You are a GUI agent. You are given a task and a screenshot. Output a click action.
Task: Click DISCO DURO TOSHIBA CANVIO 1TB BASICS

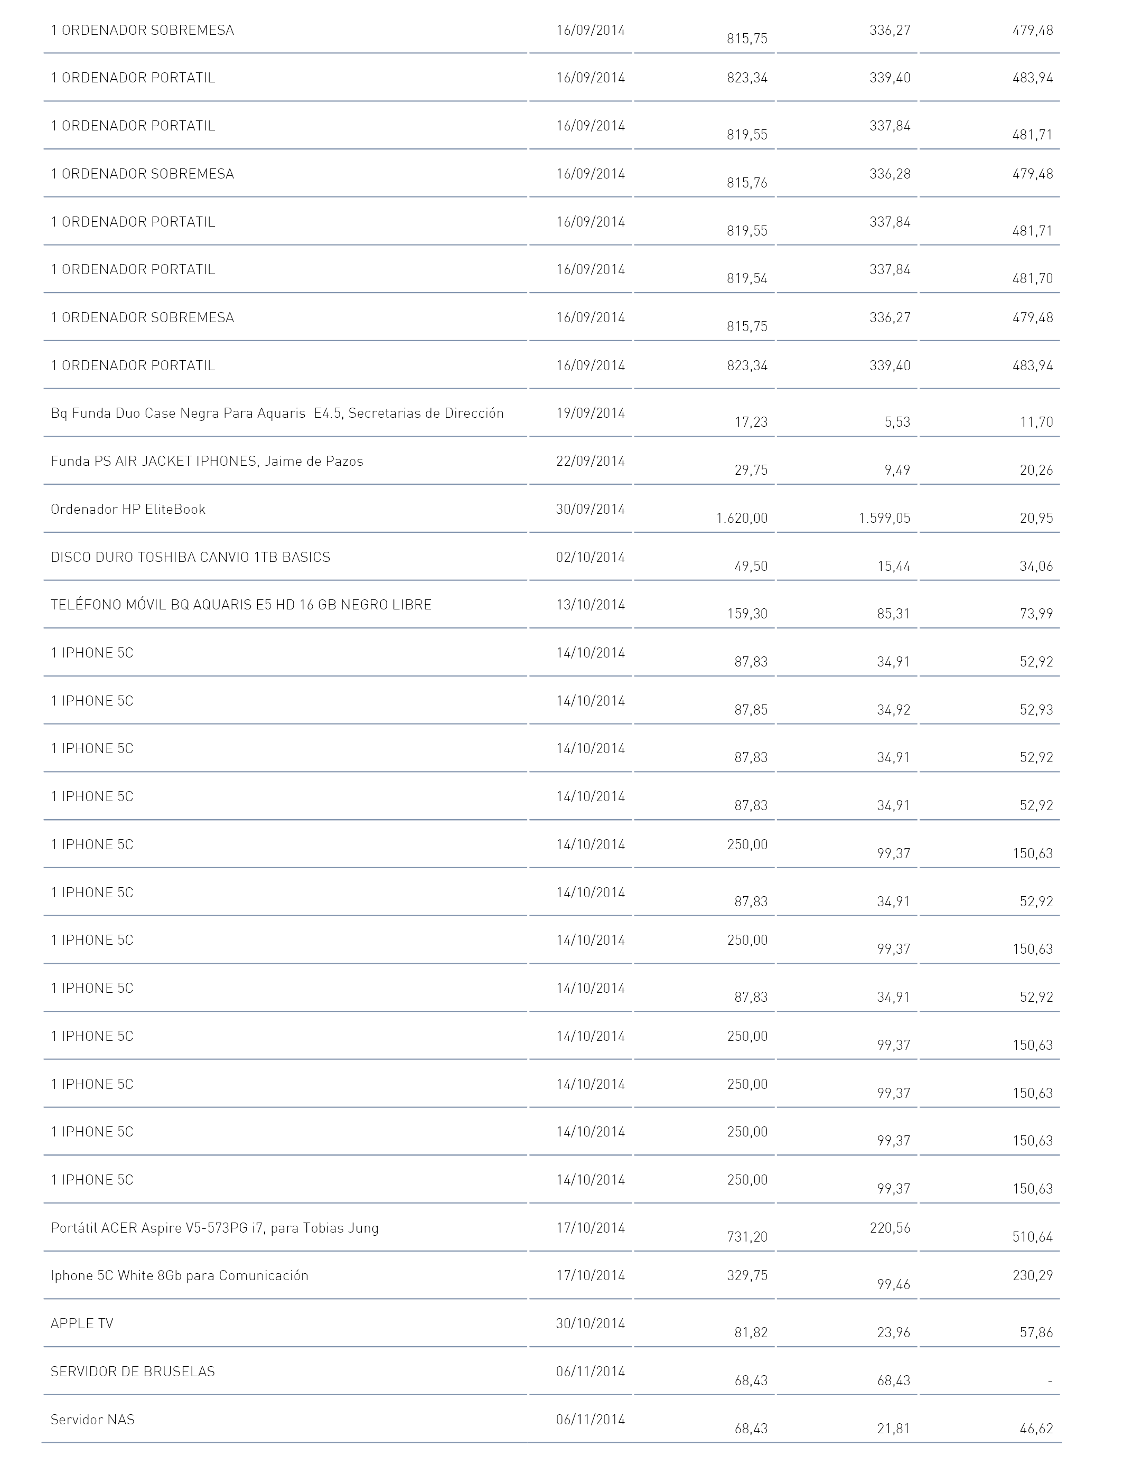click(190, 557)
